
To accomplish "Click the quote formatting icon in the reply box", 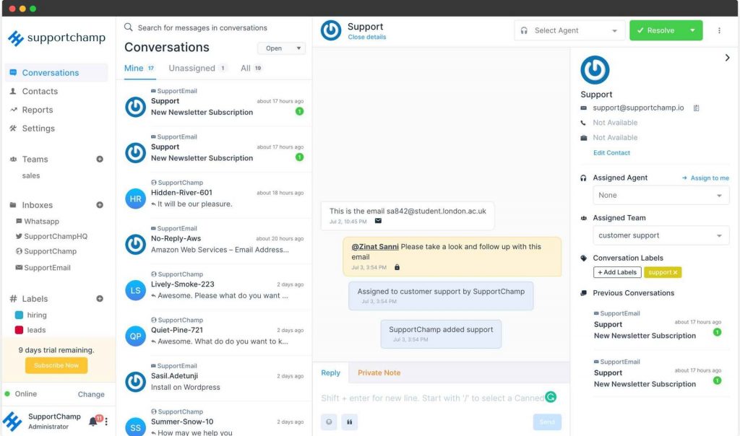I will tap(350, 422).
